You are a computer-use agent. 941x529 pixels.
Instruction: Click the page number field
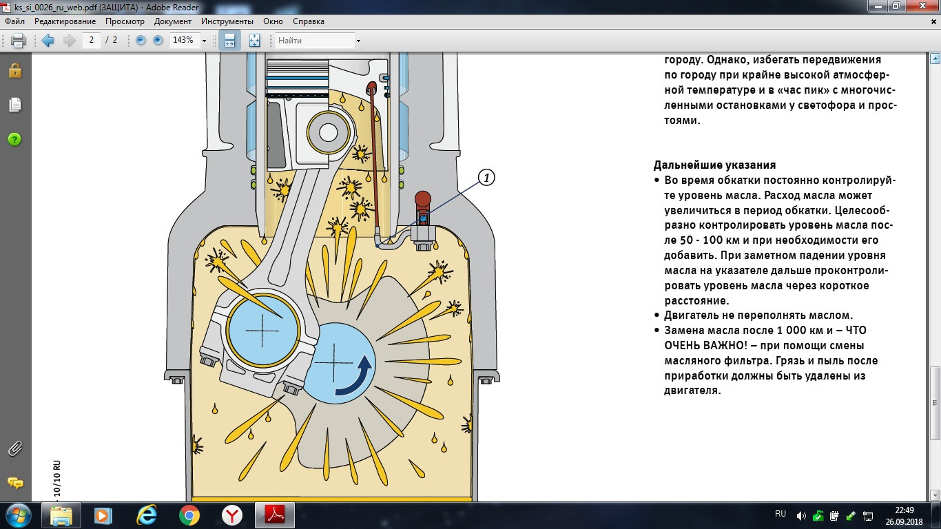point(91,41)
